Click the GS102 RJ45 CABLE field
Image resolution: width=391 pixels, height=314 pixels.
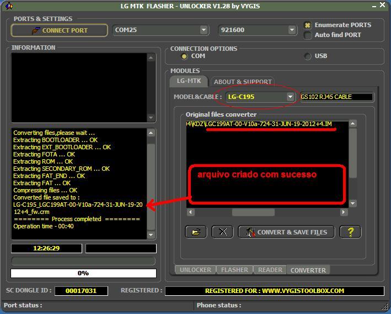[x=336, y=97]
